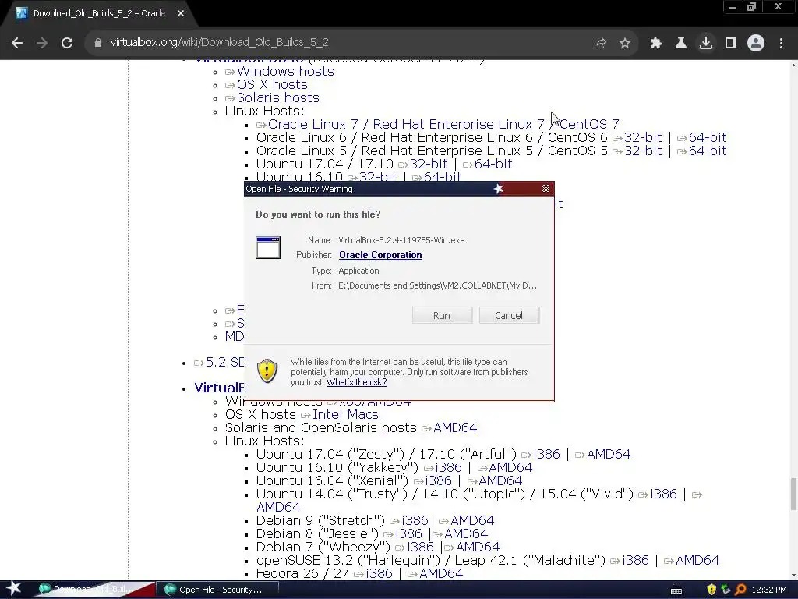
Task: Close the Security Warning dialog with X
Action: coord(546,189)
